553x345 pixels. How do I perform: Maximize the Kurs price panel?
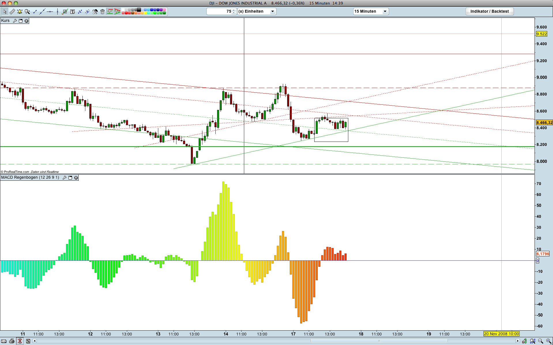(x=20, y=21)
